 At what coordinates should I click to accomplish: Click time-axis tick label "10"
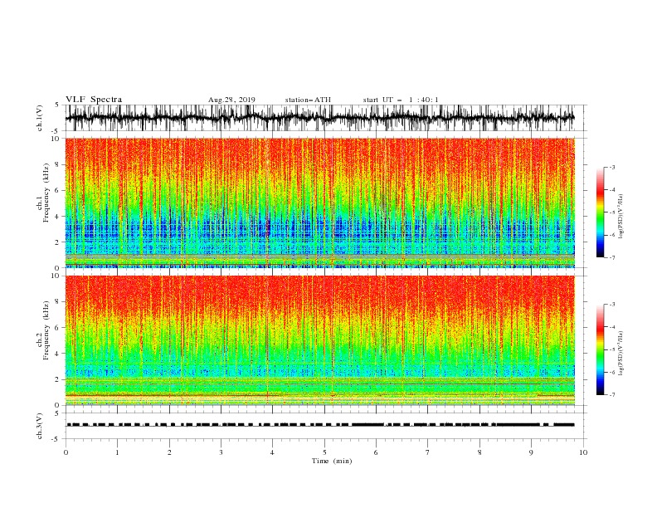point(583,452)
